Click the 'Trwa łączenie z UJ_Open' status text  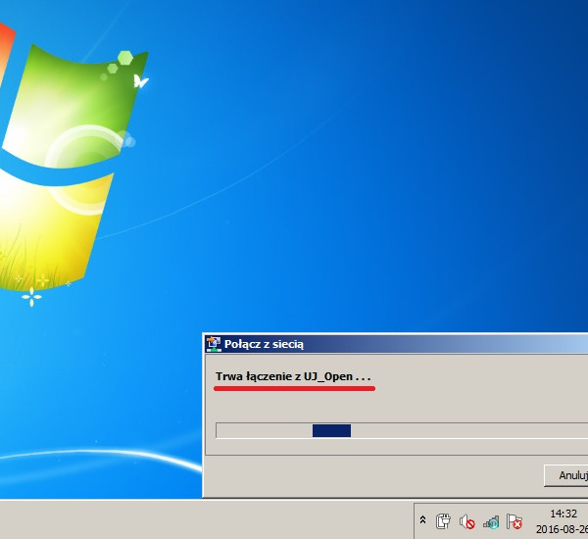(293, 376)
